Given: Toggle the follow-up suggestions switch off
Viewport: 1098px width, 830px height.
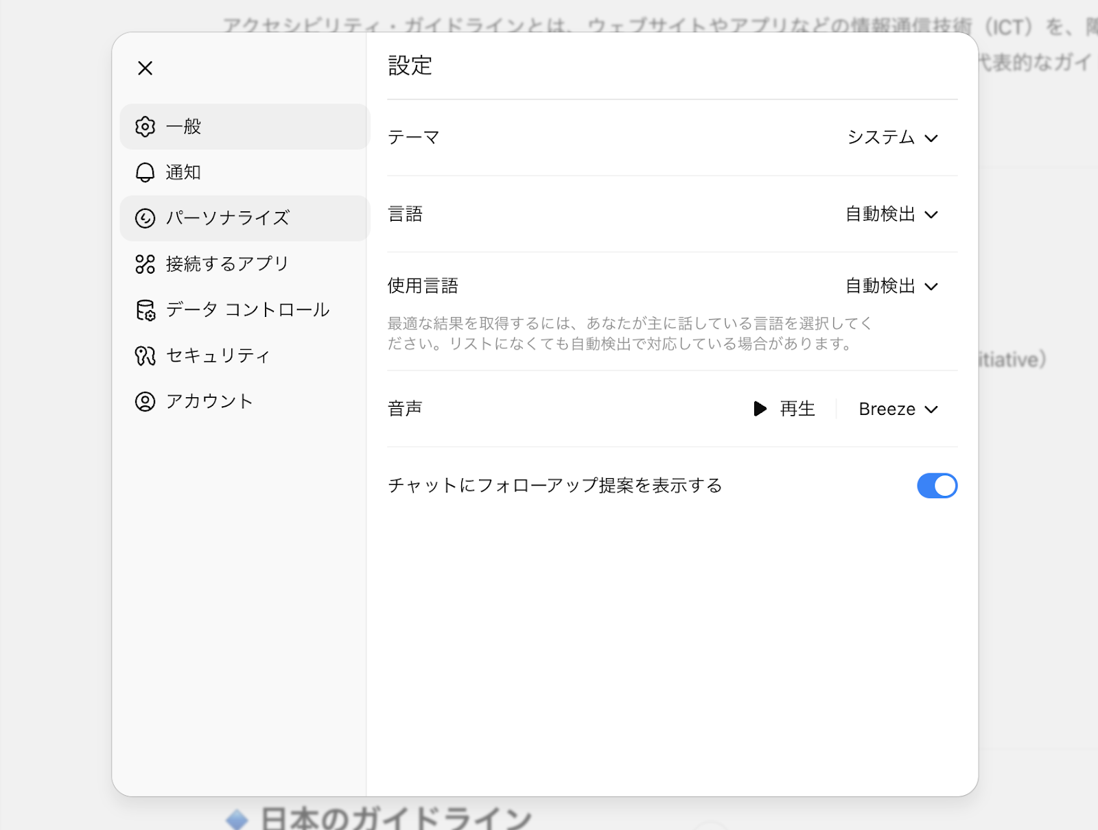Looking at the screenshot, I should click(x=937, y=486).
